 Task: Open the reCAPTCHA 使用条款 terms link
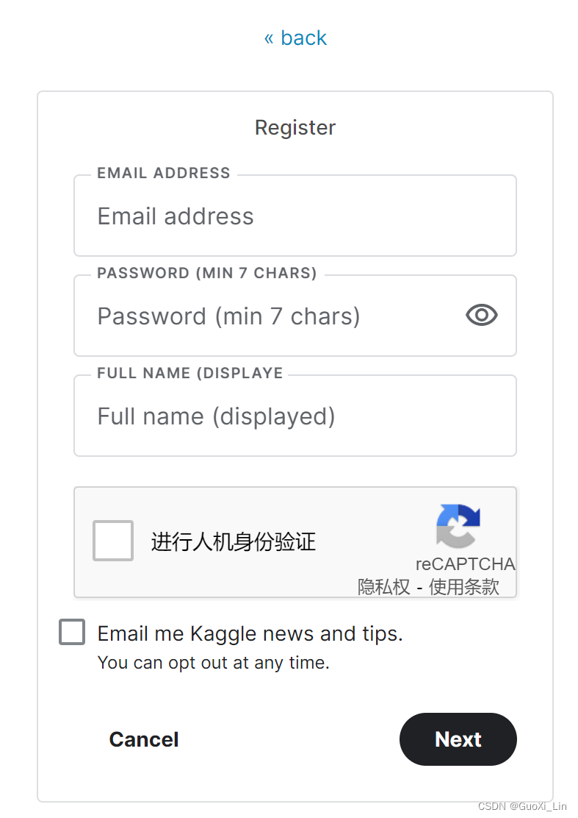point(464,587)
